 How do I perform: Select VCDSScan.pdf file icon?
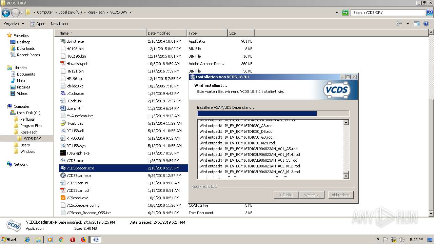(x=63, y=190)
